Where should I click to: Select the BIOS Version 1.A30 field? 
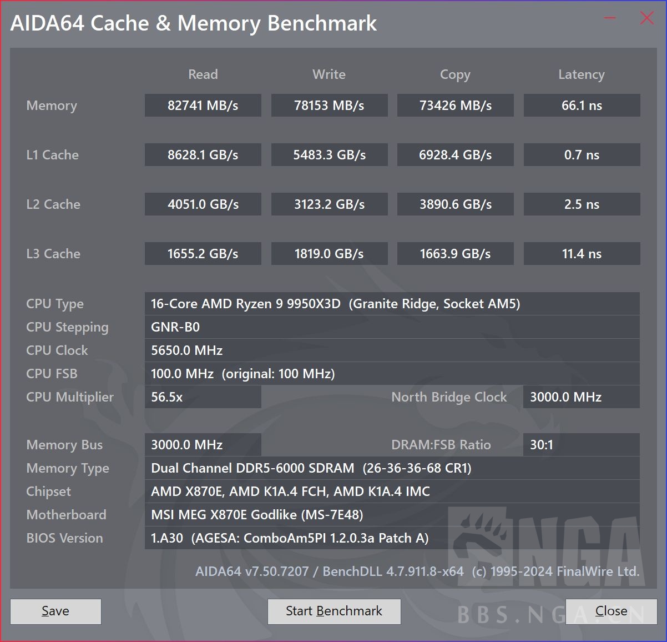coord(392,538)
